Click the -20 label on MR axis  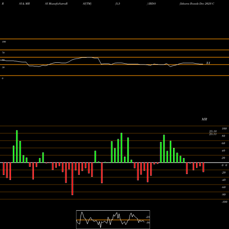pyautogui.click(x=224, y=173)
